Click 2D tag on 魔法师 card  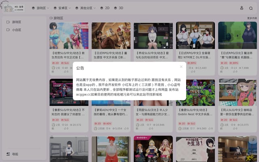pyautogui.click(x=224, y=63)
